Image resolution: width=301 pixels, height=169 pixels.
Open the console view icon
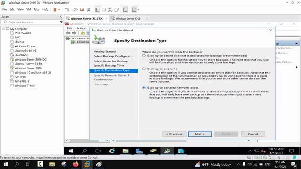coord(125,9)
